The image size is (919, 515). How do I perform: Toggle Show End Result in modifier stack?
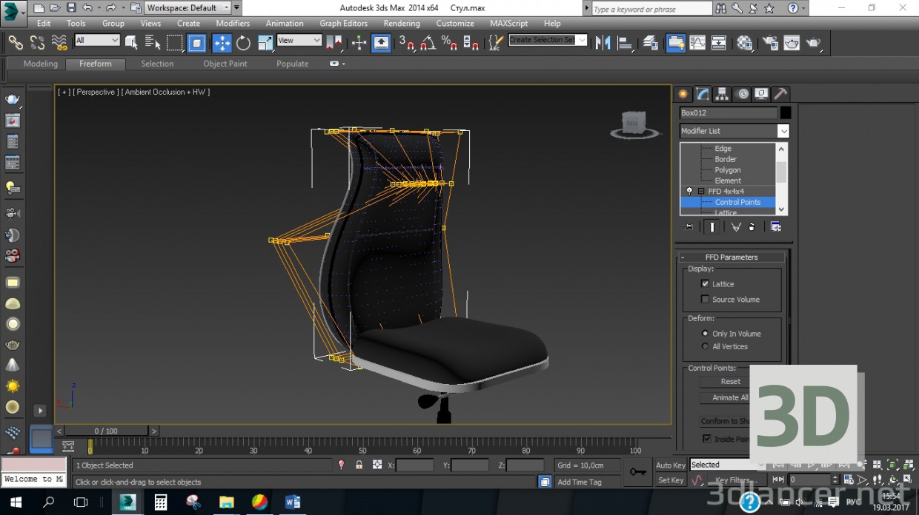tap(711, 227)
